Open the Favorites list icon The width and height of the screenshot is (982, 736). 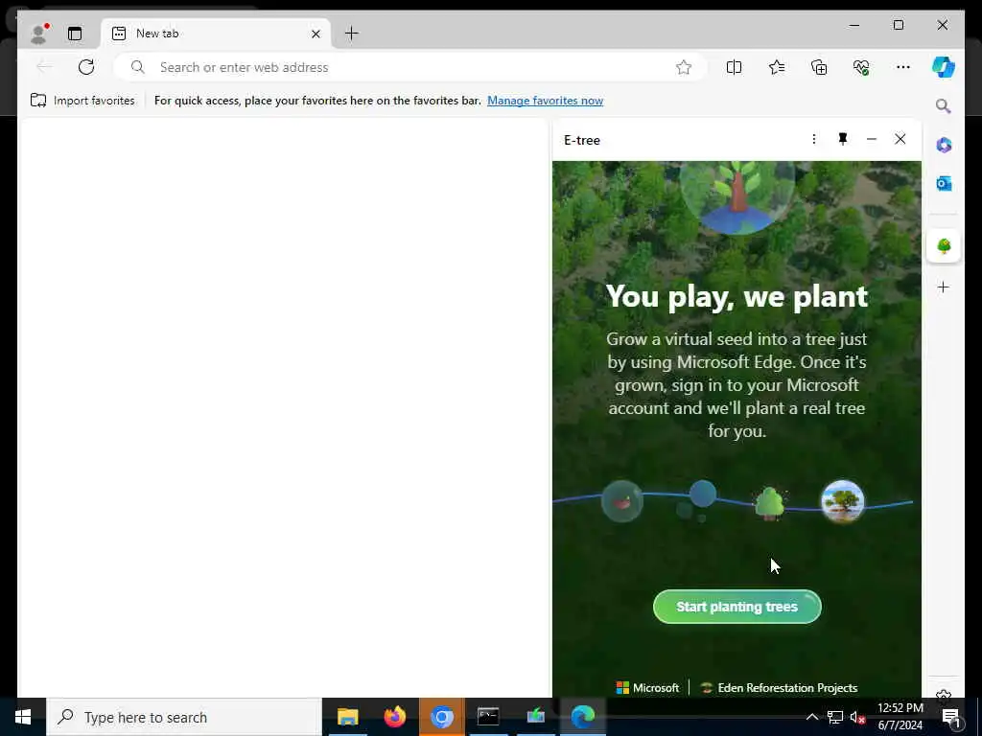tap(777, 67)
